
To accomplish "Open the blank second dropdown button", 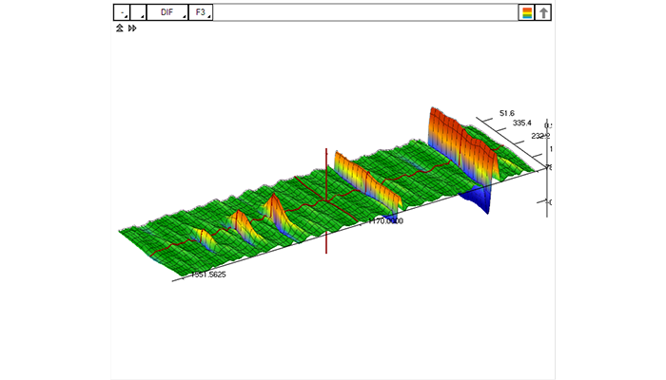I will point(138,12).
